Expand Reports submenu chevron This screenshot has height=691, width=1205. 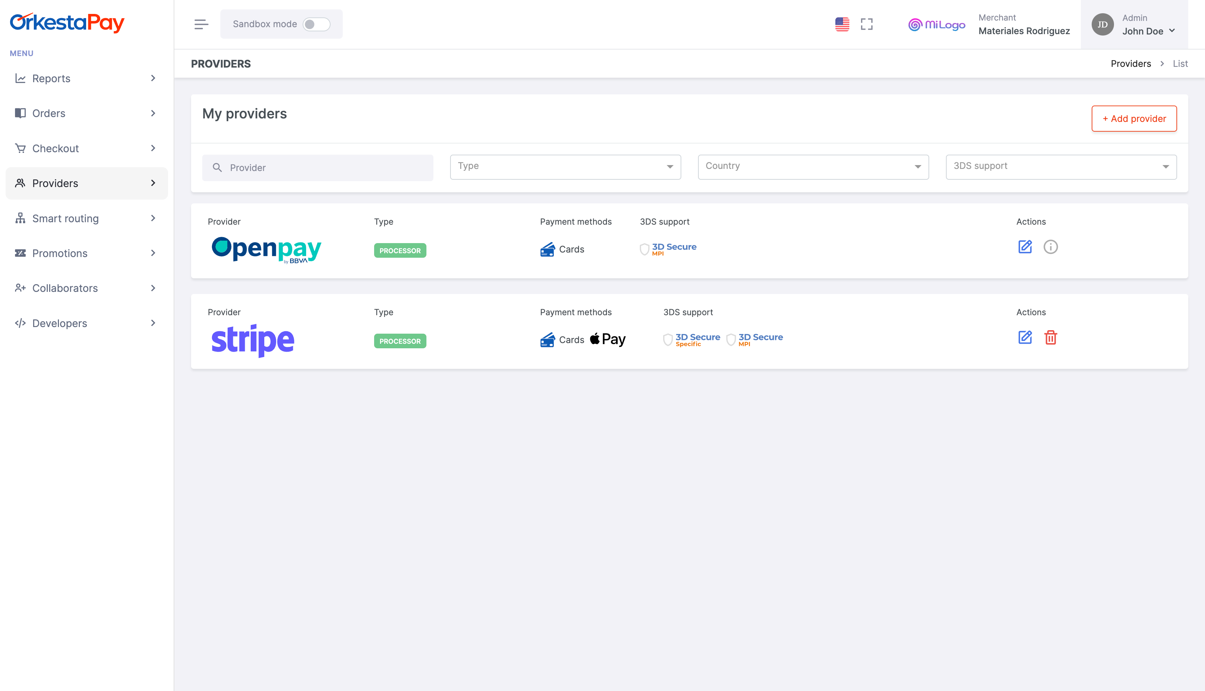[153, 78]
